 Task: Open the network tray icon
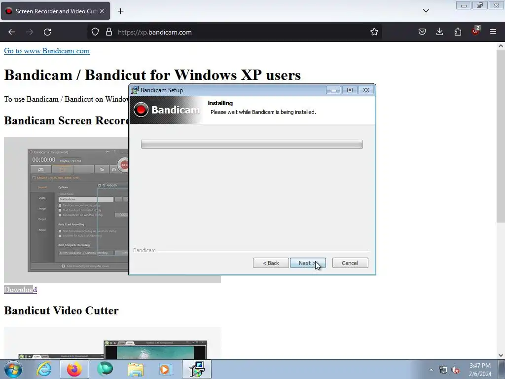443,370
